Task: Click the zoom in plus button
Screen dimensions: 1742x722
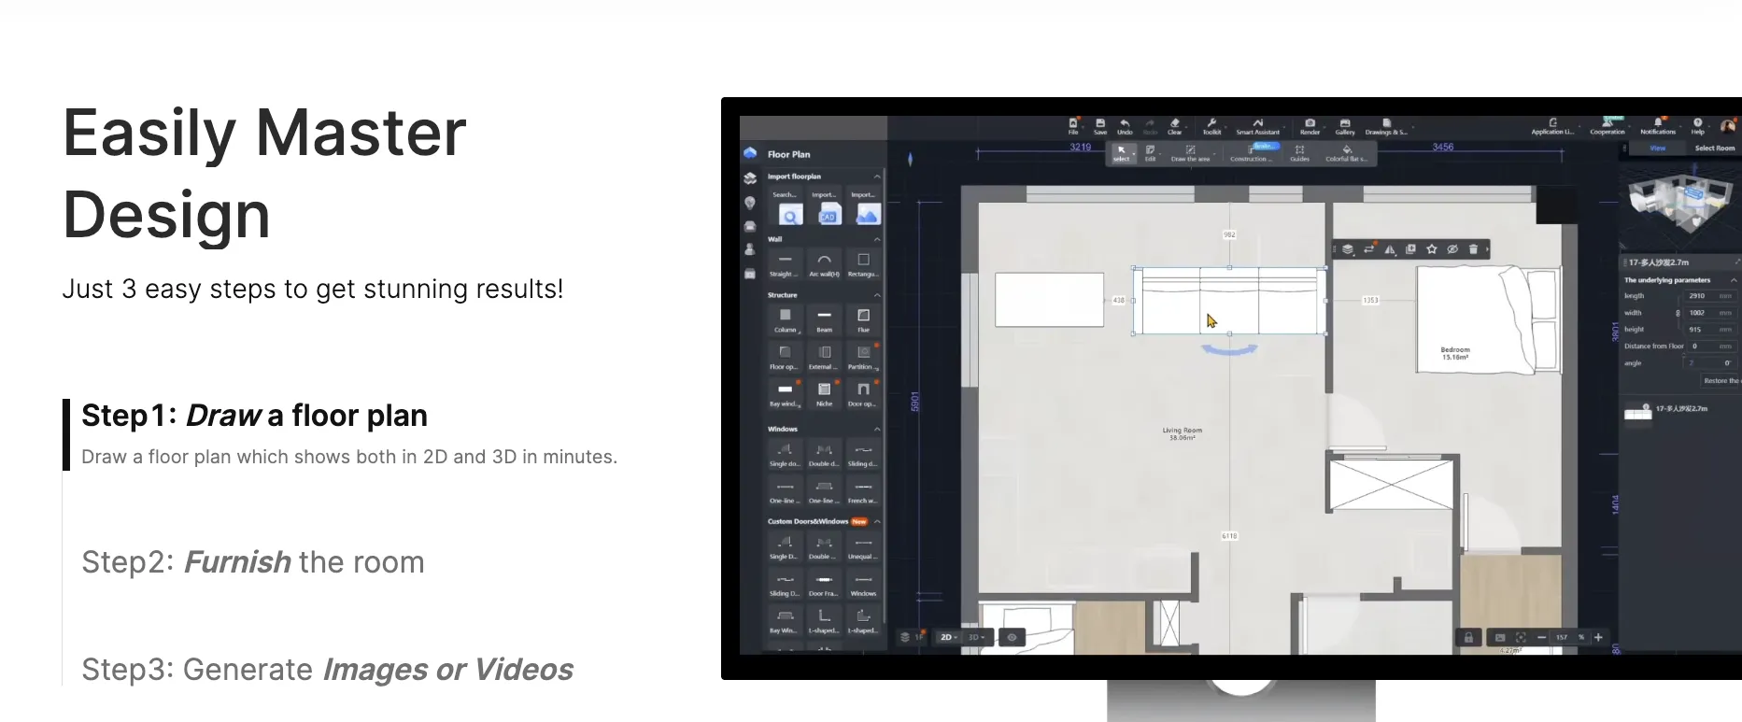Action: pyautogui.click(x=1598, y=637)
